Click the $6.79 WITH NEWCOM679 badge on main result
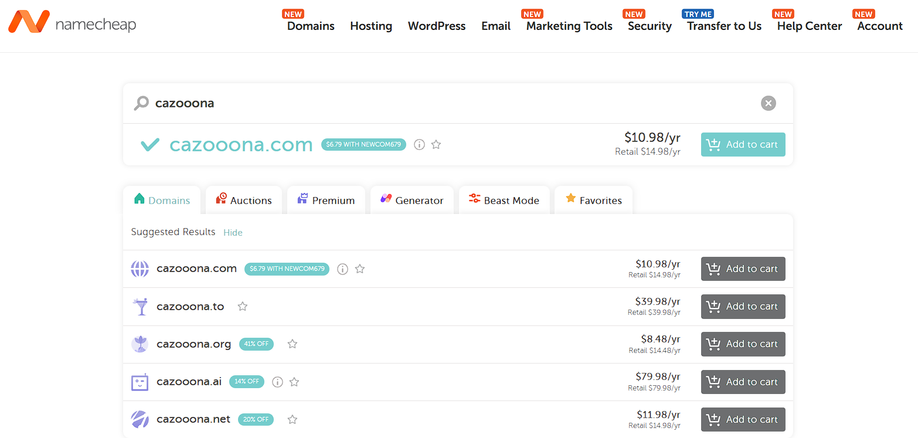The width and height of the screenshot is (918, 438). [363, 144]
